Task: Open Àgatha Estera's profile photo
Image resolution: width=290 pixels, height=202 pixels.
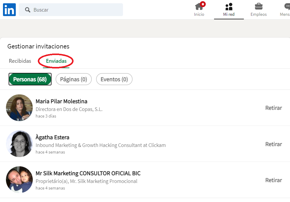Action: [19, 144]
